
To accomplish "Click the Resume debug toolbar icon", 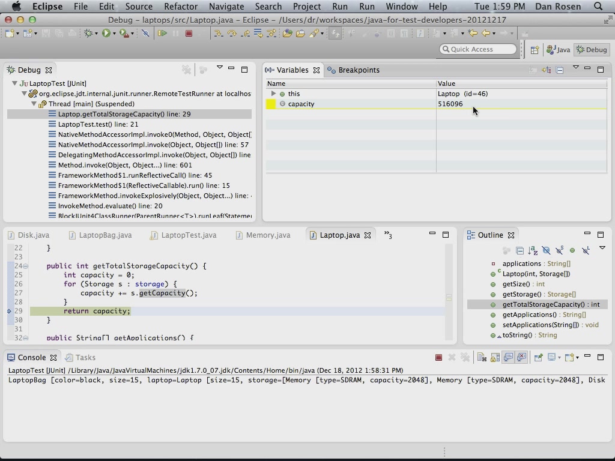I will (x=162, y=34).
